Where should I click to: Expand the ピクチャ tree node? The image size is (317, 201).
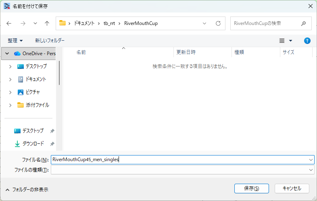click(x=10, y=92)
